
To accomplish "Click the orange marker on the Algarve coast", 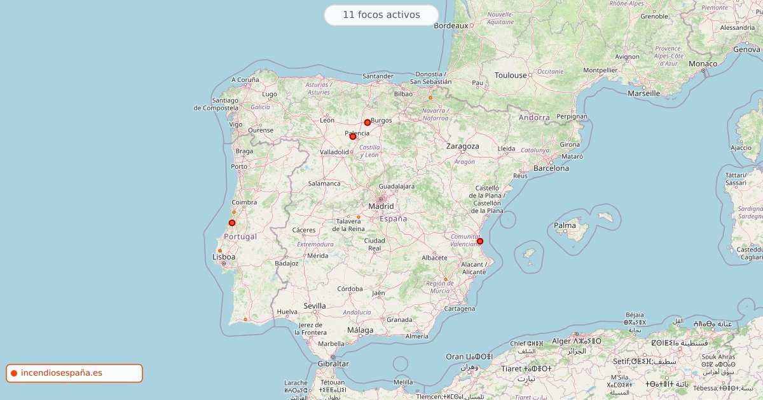I will click(245, 319).
